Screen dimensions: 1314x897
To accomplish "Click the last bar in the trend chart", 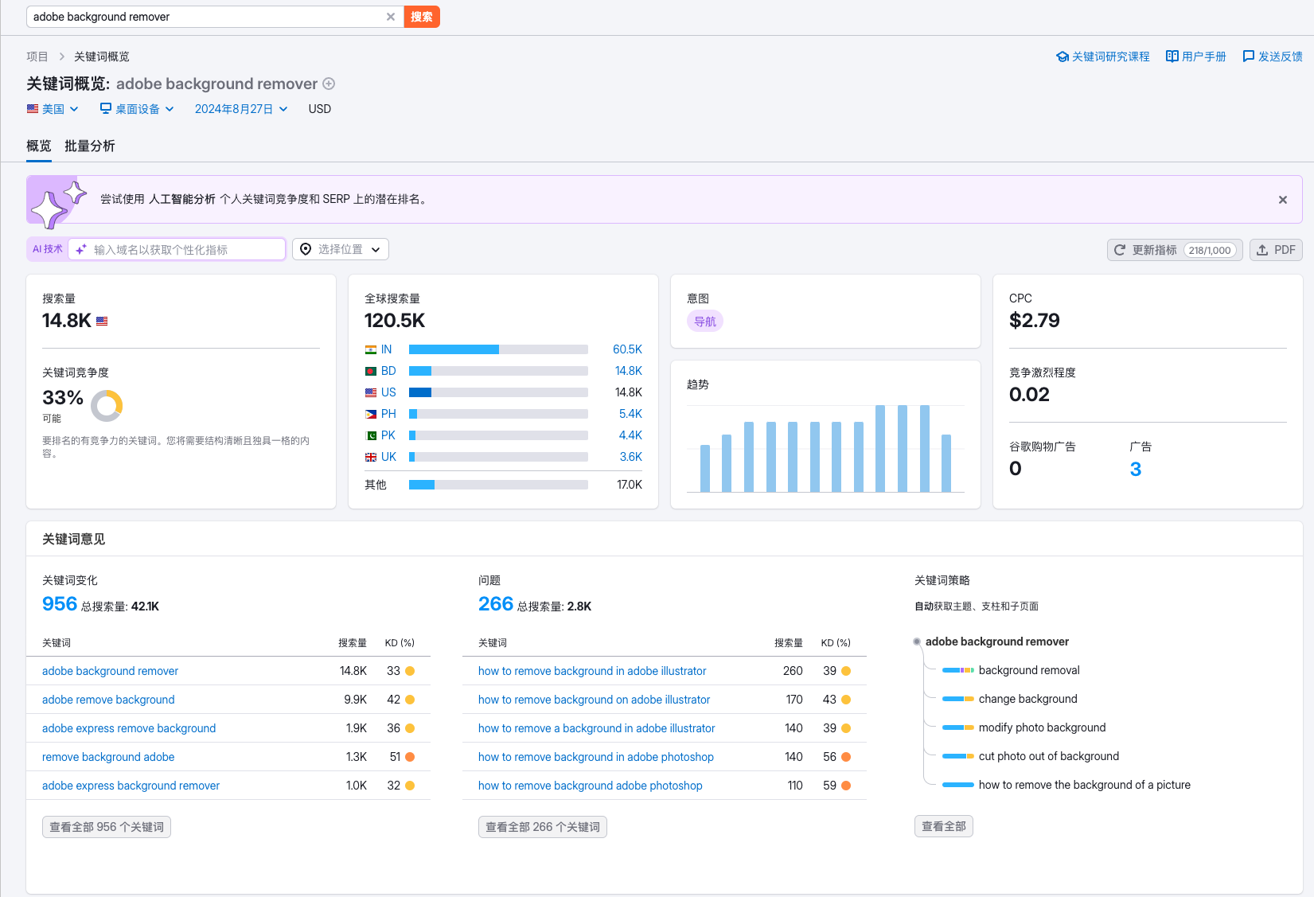I will [x=946, y=463].
